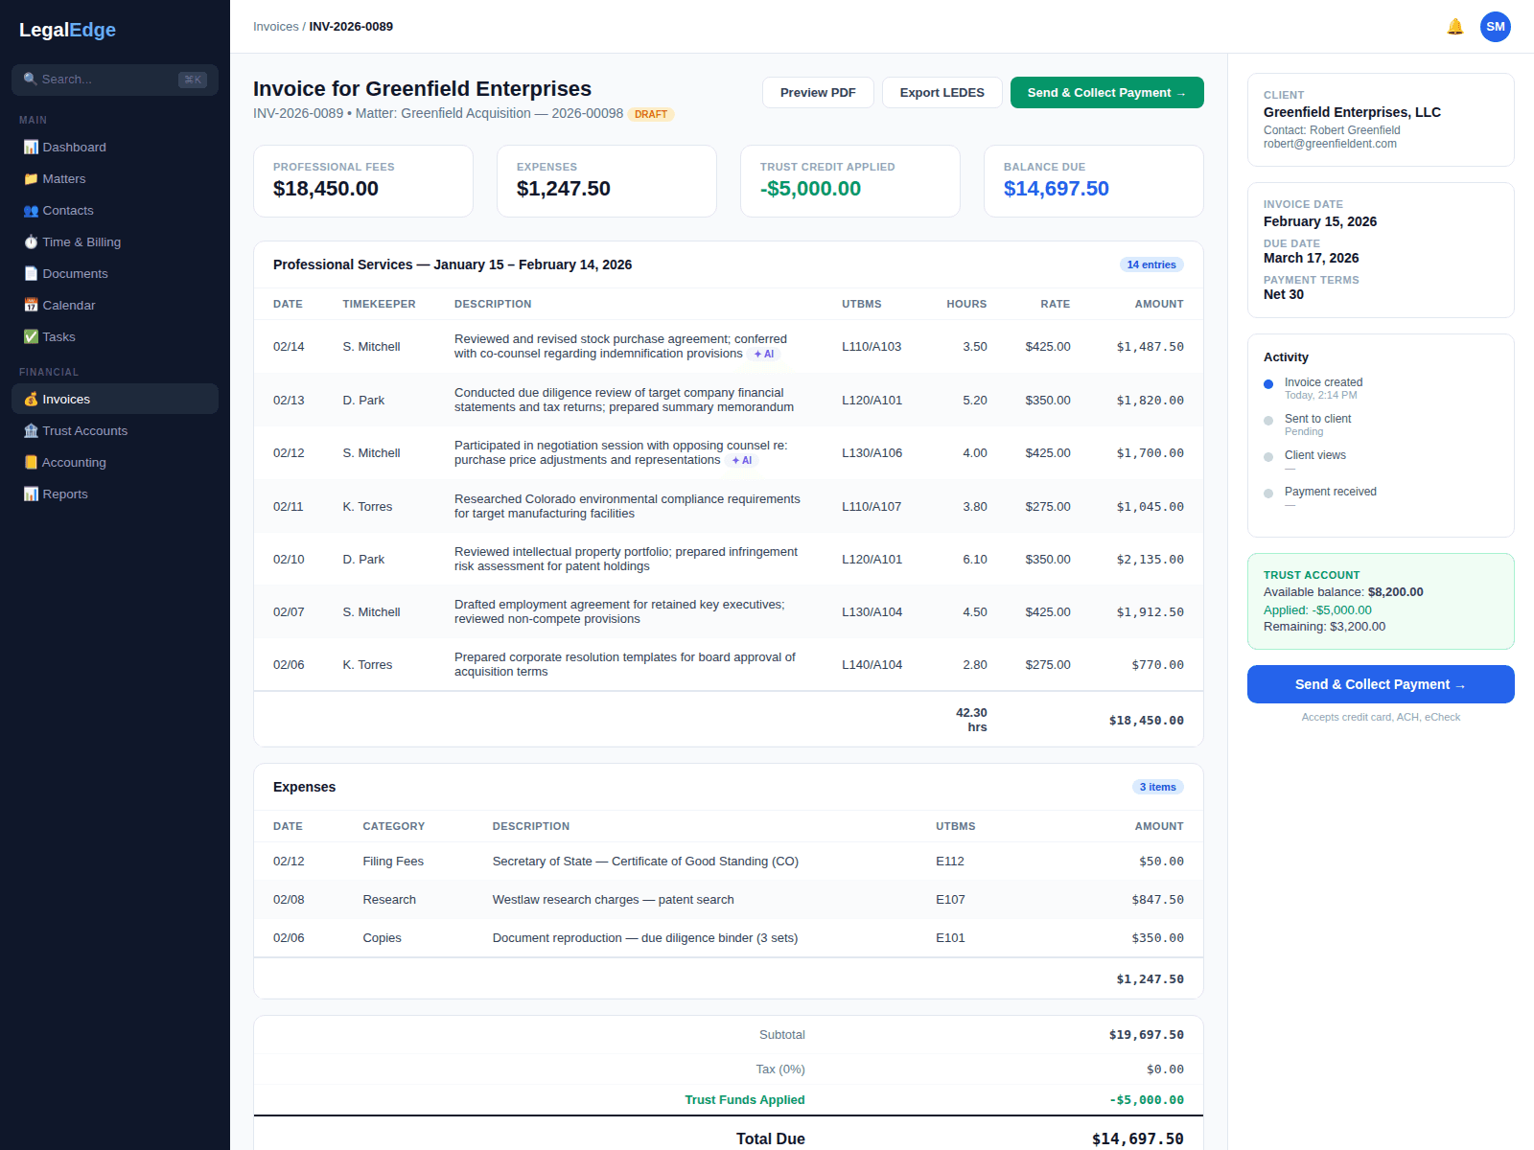This screenshot has width=1534, height=1150.
Task: Click the Contacts people icon
Action: (x=31, y=211)
